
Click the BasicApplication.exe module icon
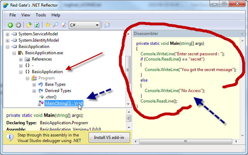coord(21,53)
